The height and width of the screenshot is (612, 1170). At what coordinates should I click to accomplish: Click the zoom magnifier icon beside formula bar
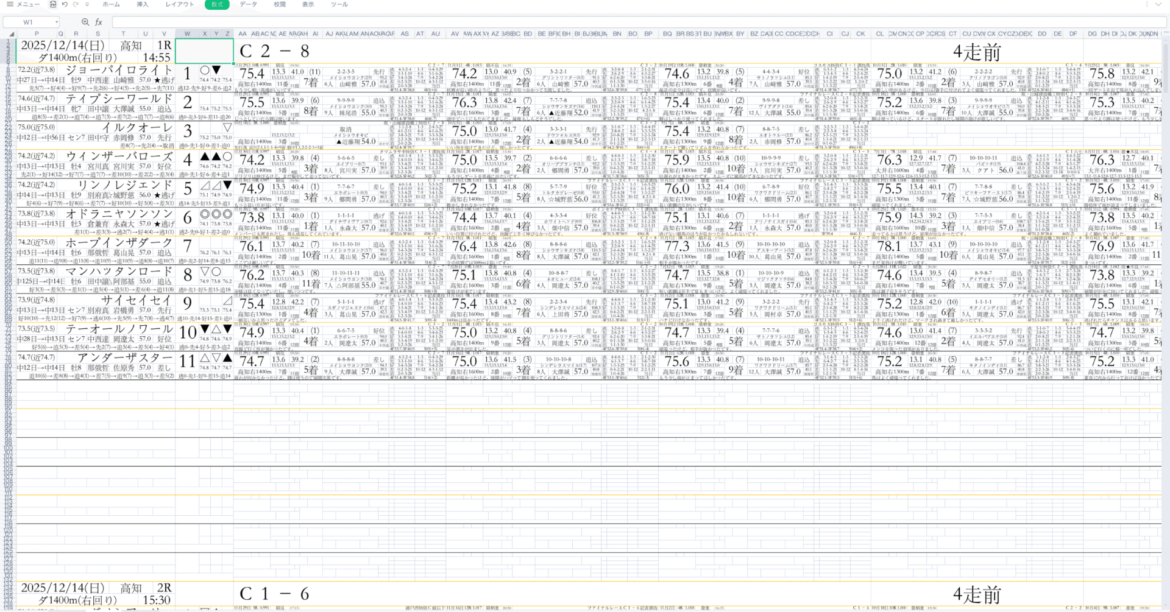pyautogui.click(x=85, y=22)
